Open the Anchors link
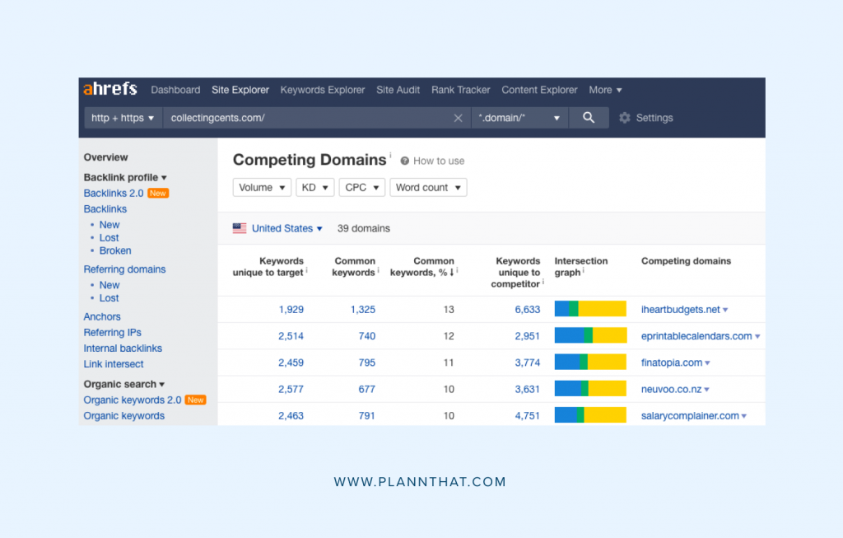This screenshot has height=538, width=843. [x=102, y=316]
